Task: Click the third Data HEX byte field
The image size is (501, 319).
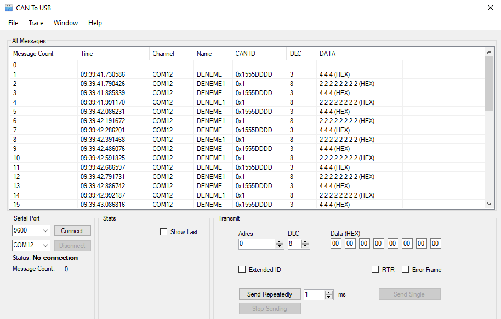Action: (365, 243)
